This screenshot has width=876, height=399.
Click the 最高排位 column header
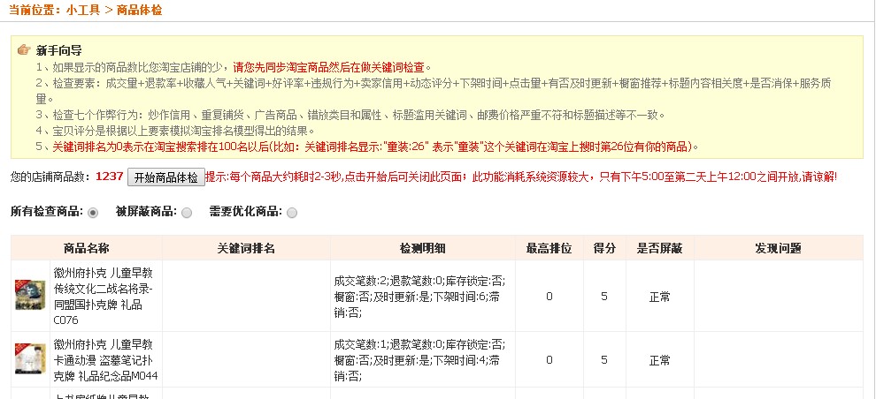click(549, 248)
